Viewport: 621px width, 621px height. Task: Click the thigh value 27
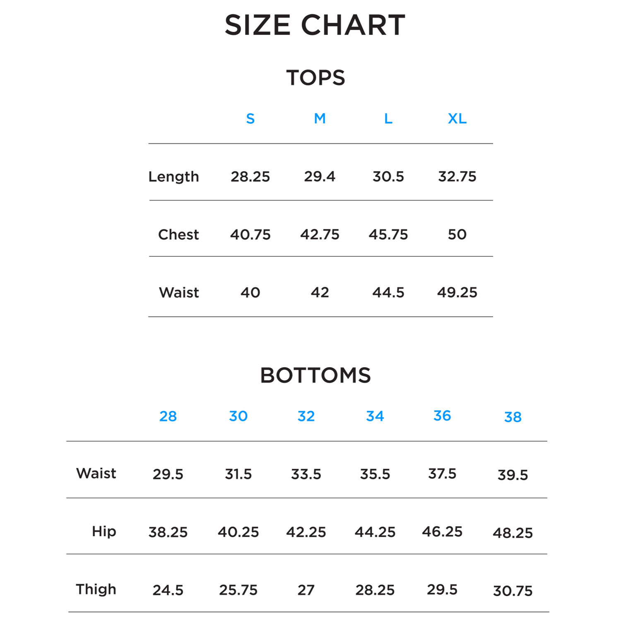coord(306,590)
